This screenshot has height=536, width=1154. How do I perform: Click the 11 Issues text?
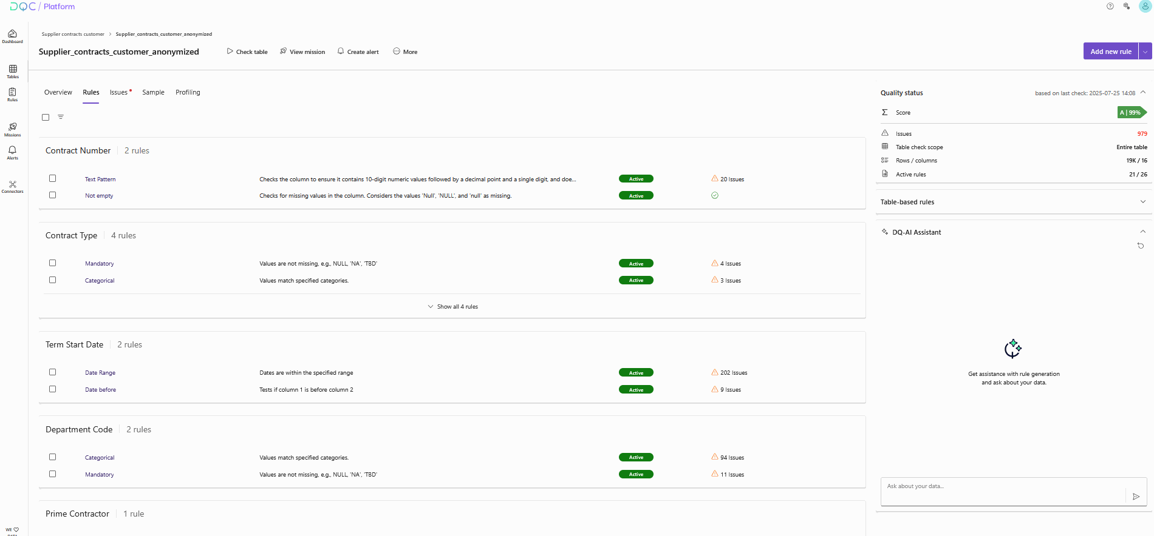[732, 475]
